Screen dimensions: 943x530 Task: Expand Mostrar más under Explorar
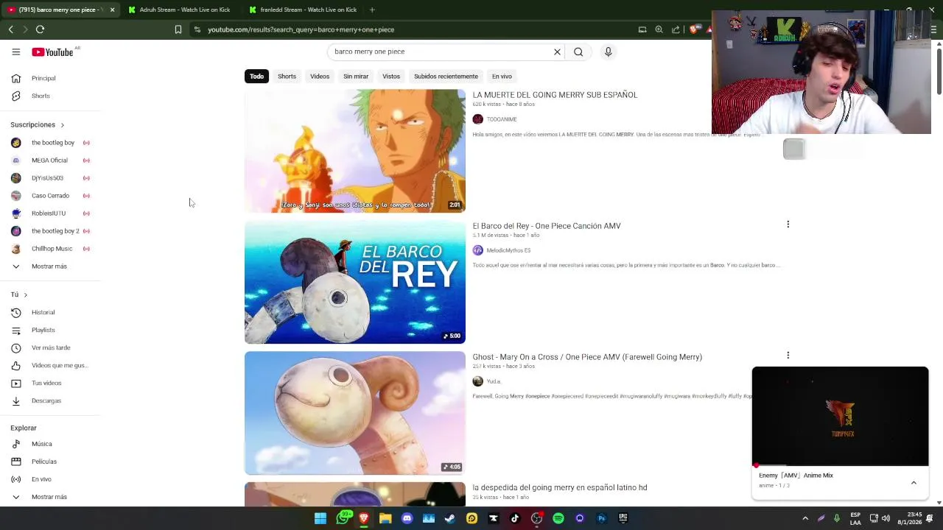(x=50, y=497)
